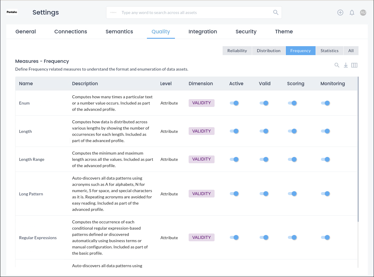Download the measures list
The width and height of the screenshot is (374, 277).
click(x=346, y=65)
